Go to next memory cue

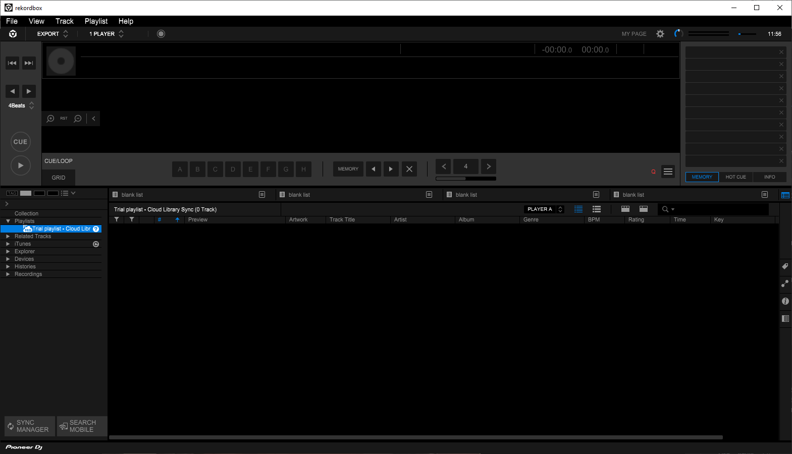[x=391, y=169]
